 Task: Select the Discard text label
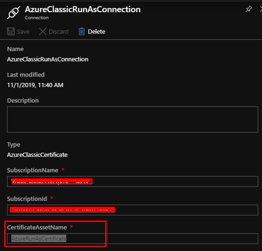(59, 32)
